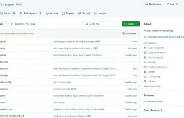
Task: Open commit 'add more checks to precommit and ci'
Action: click(73, 48)
